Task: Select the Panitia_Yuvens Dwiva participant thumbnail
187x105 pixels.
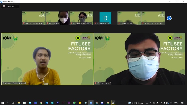Action: [x=34, y=18]
